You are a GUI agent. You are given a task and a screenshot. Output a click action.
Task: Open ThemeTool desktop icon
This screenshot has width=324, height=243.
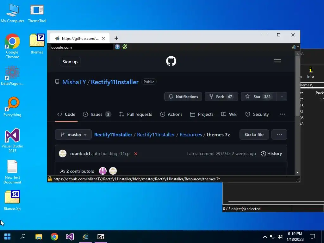(37, 13)
